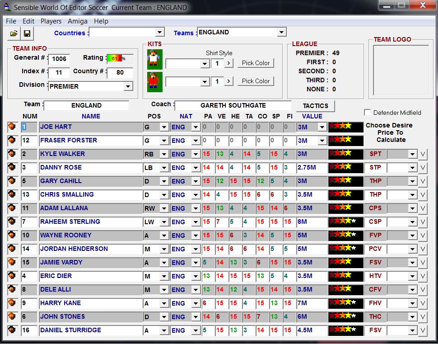Click the player face icon beside Joe Hart

click(x=12, y=127)
